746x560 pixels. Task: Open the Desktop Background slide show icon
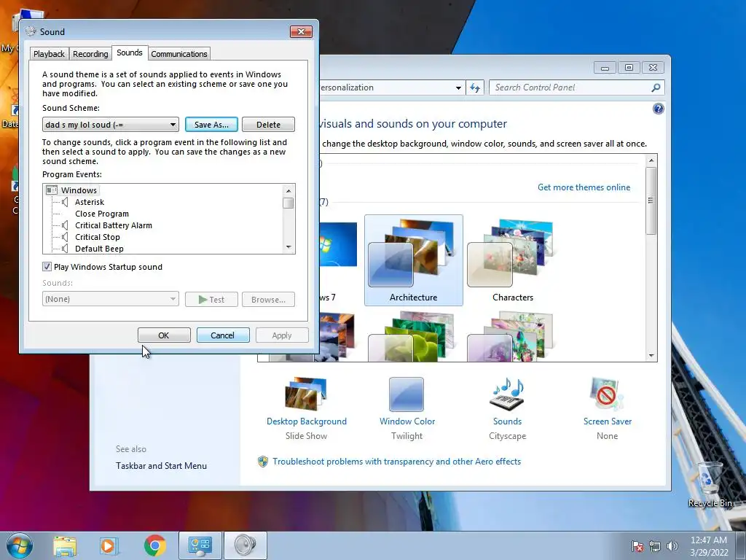tap(306, 394)
